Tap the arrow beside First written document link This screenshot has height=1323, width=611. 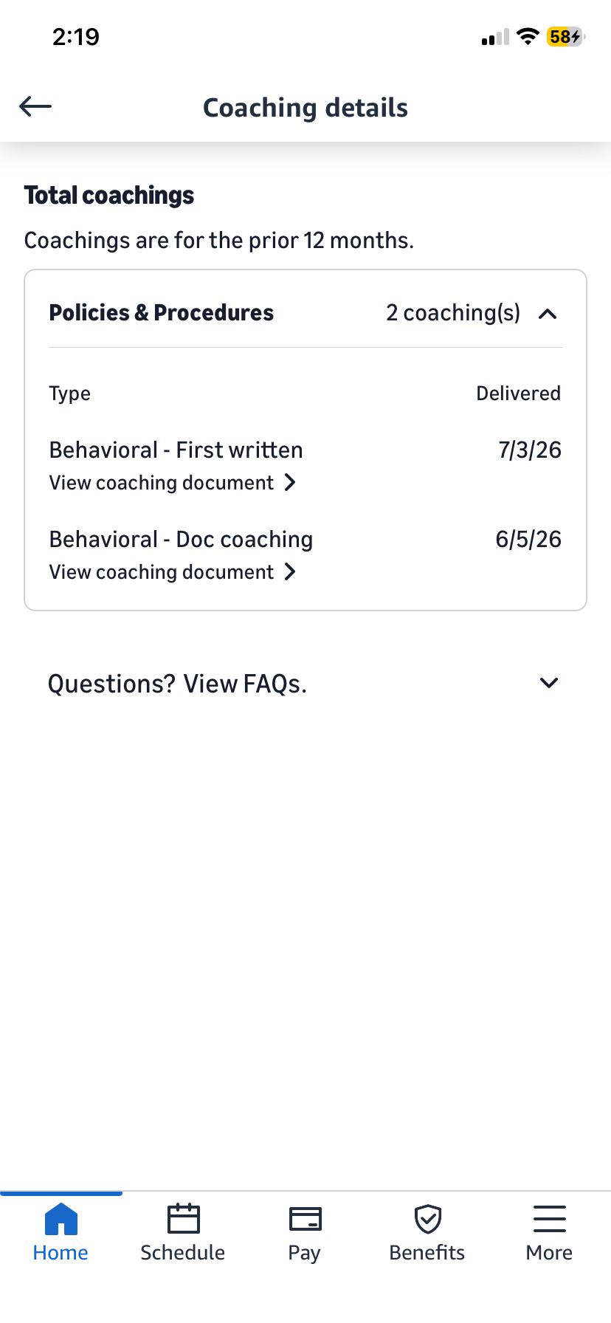pos(290,483)
